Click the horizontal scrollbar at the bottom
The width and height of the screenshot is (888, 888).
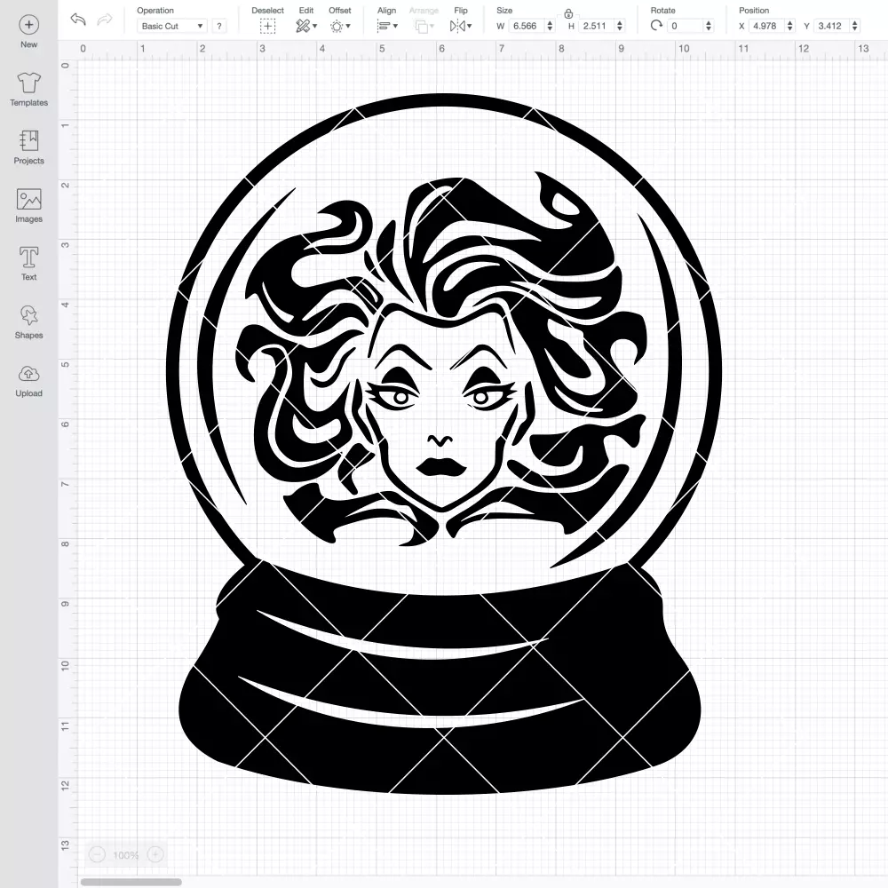click(x=131, y=882)
